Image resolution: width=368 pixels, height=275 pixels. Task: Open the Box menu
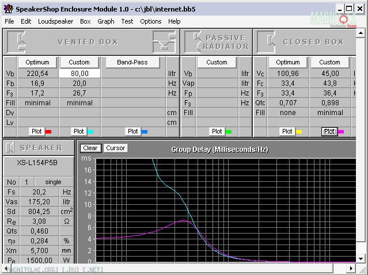pyautogui.click(x=85, y=21)
